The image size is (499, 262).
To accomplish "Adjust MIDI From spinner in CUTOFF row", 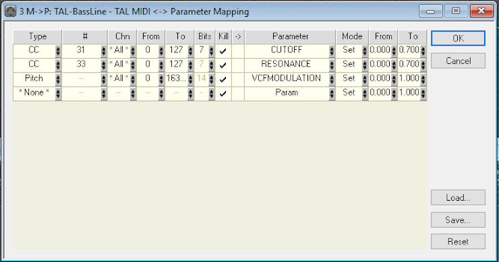I will [x=161, y=51].
